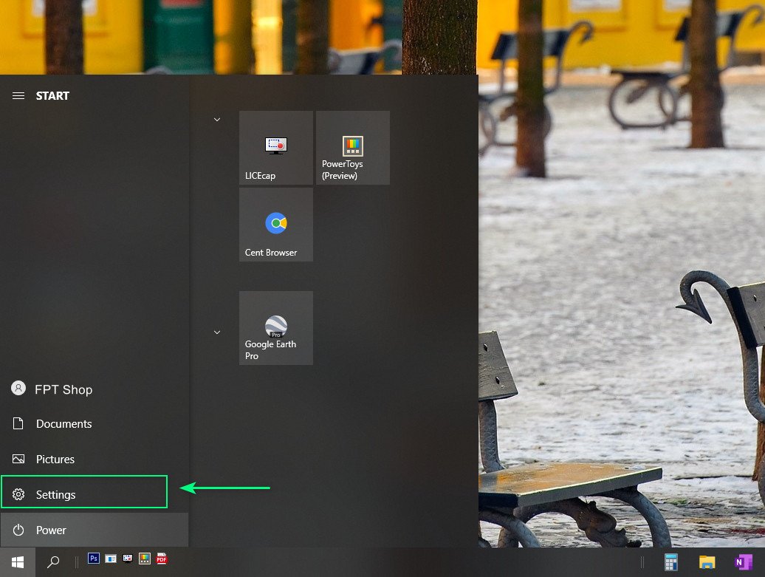Open OneNote from the system tray area
This screenshot has height=577, width=765.
pos(744,562)
